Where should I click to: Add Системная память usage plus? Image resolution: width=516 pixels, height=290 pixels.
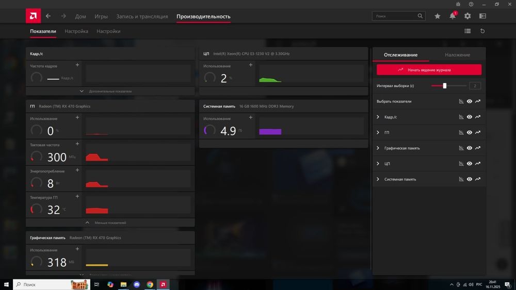pos(250,117)
